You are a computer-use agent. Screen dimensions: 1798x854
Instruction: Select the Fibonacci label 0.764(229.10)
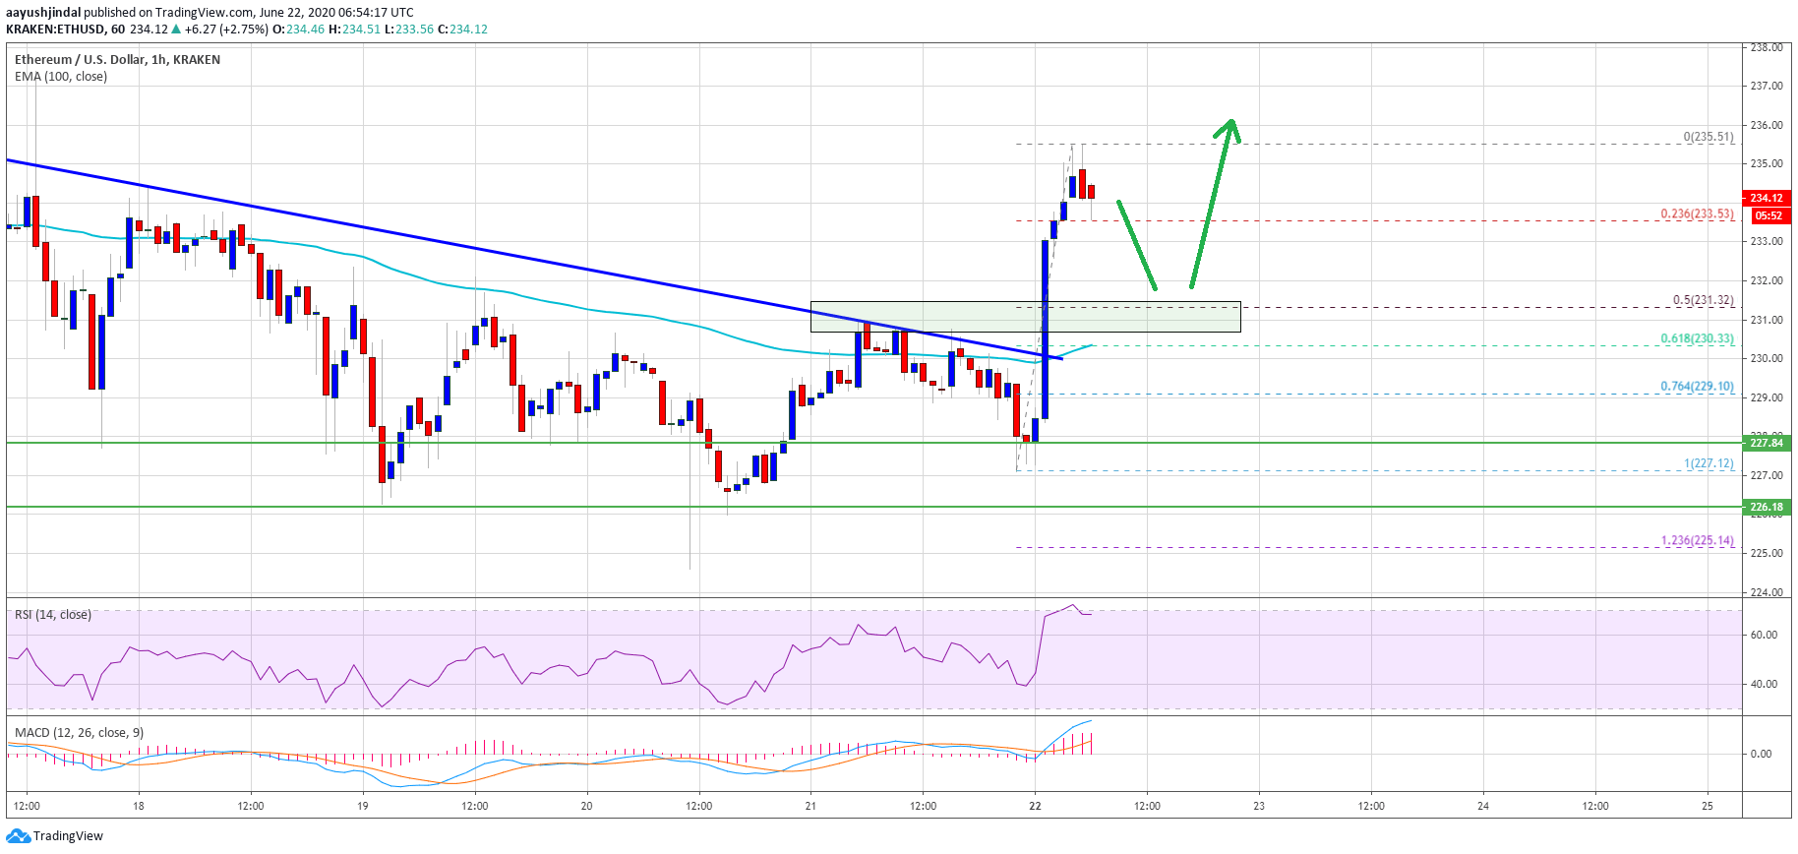coord(1698,386)
